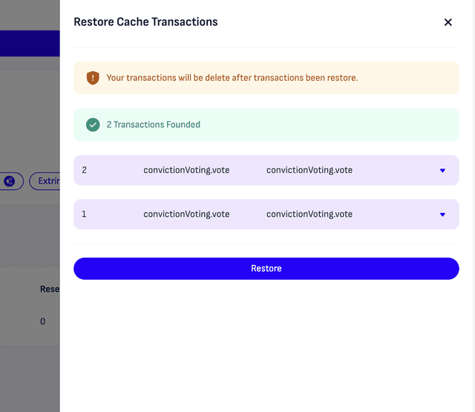The width and height of the screenshot is (475, 412).
Task: Select index number 1 in second row
Action: [85, 214]
